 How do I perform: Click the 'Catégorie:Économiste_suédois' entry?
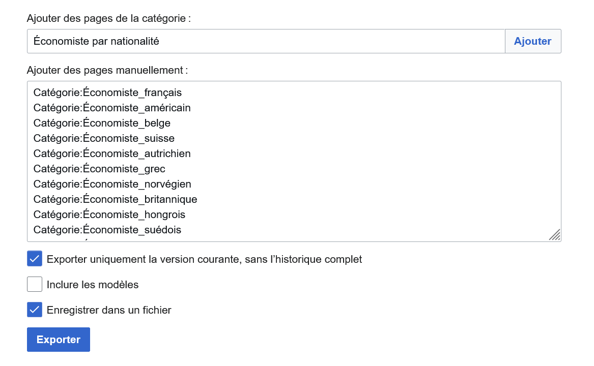pos(107,230)
